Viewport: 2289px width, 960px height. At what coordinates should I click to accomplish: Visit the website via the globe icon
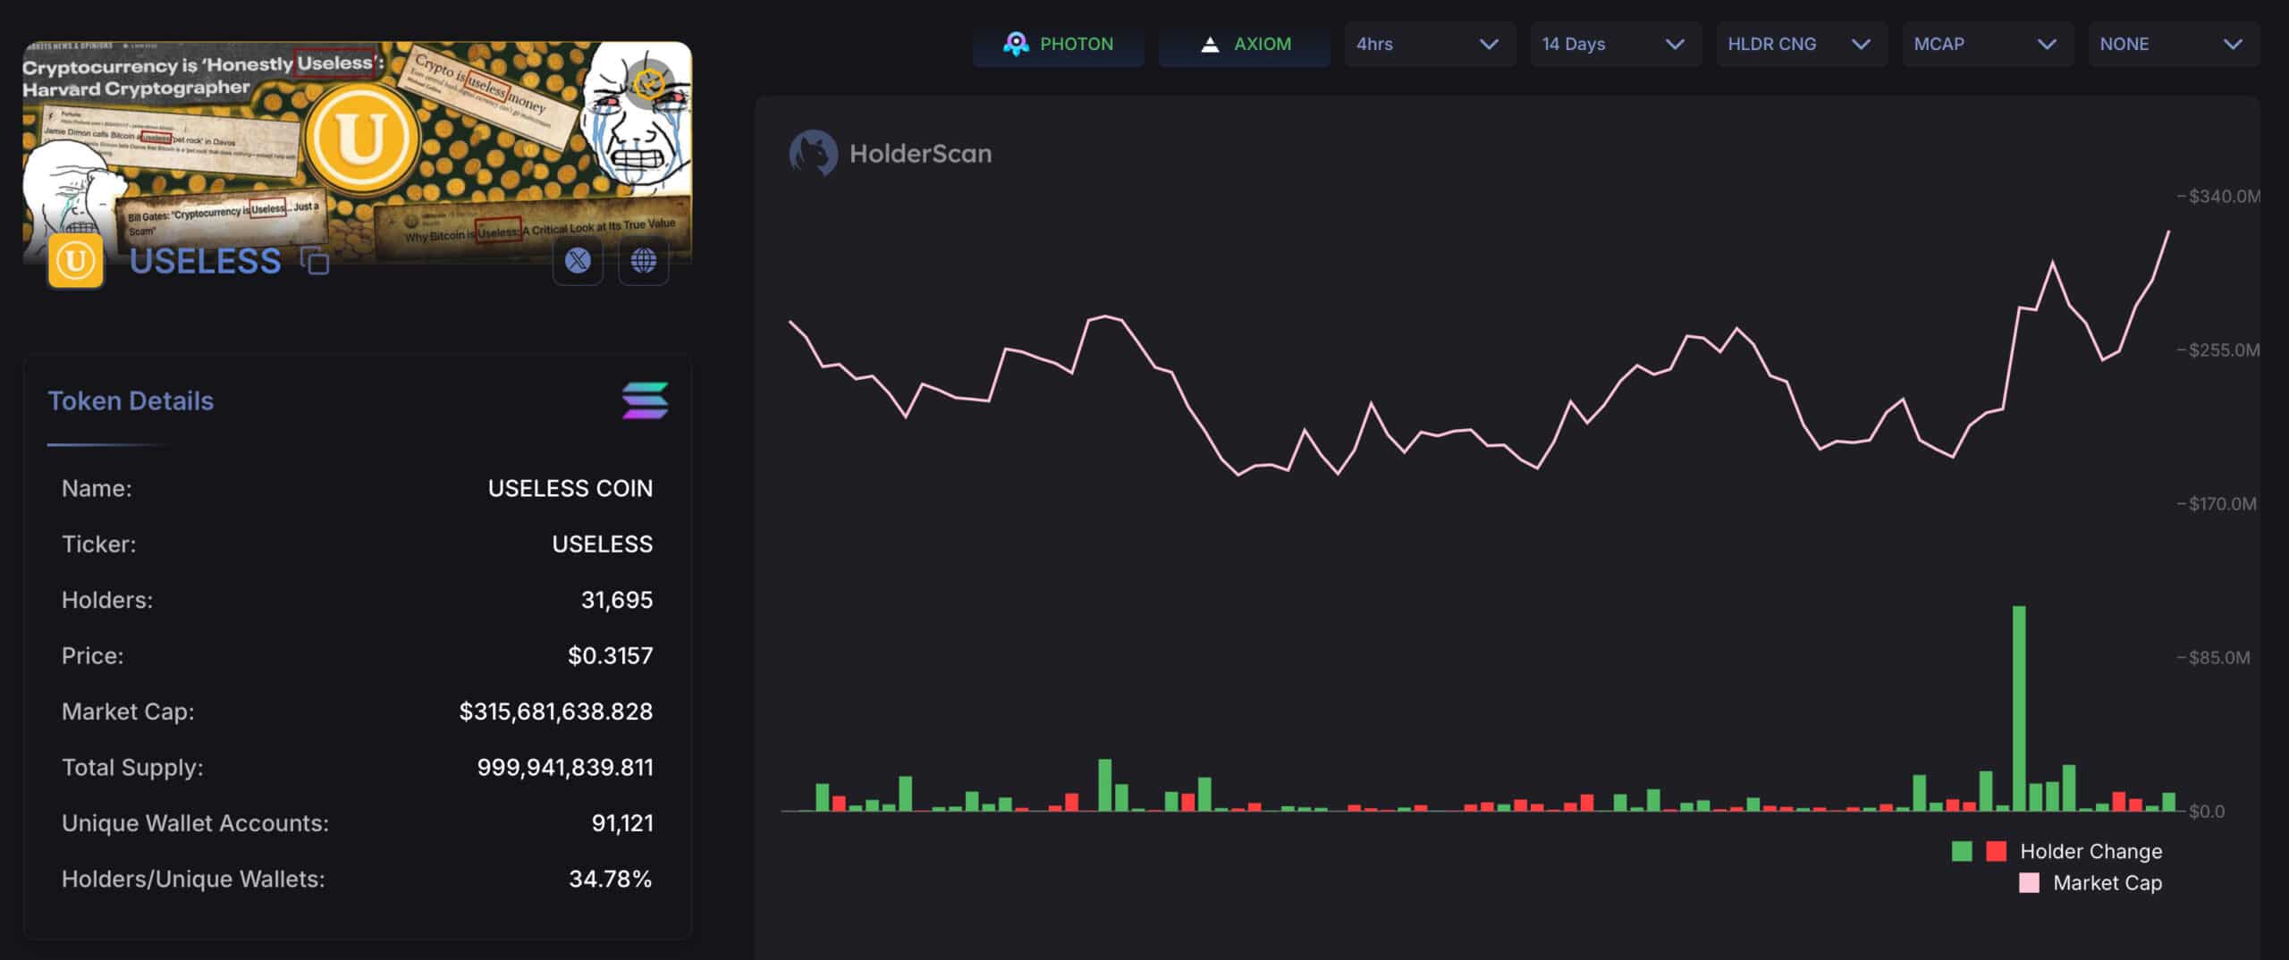click(644, 261)
